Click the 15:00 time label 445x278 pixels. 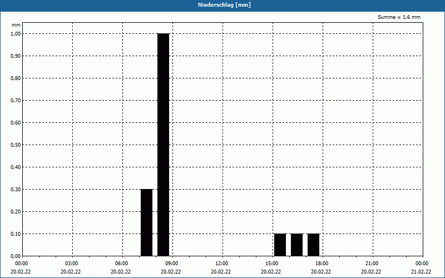pyautogui.click(x=272, y=264)
